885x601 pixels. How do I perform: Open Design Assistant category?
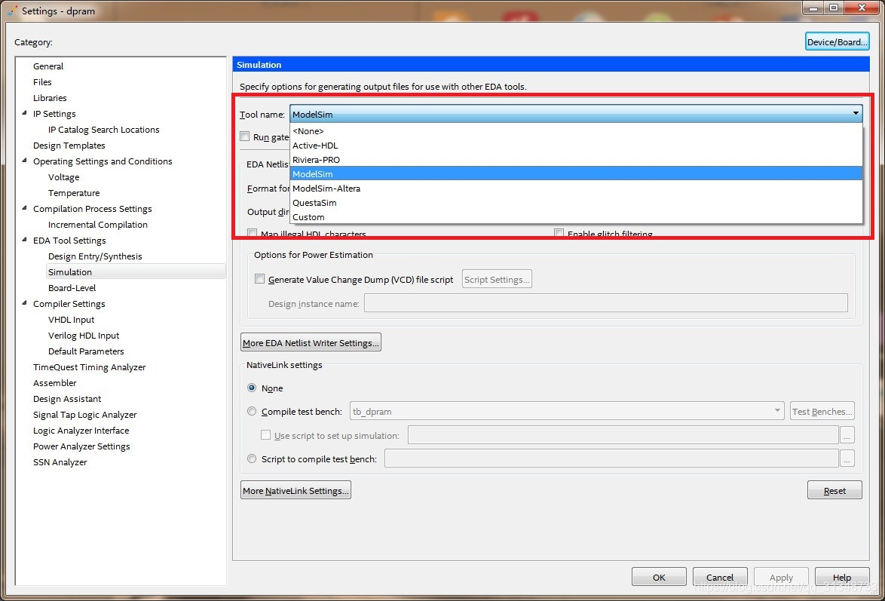coord(66,398)
